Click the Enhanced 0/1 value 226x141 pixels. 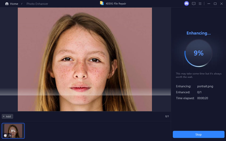199,92
